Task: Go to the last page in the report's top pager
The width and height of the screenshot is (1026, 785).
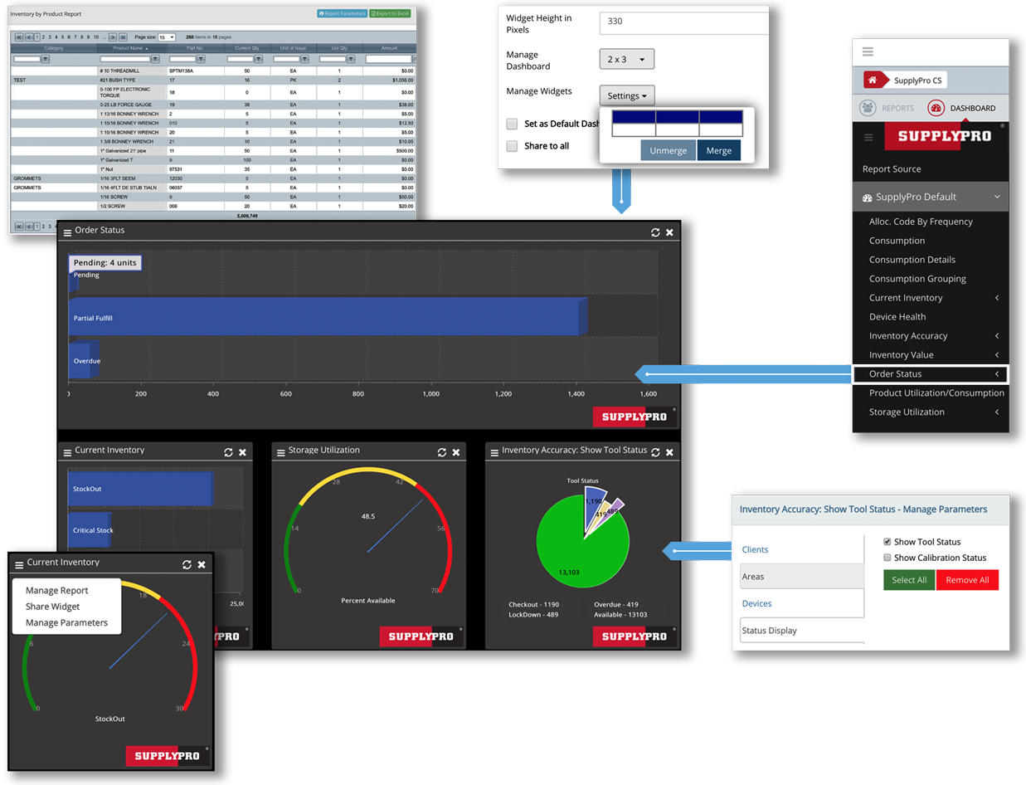Action: tap(124, 37)
